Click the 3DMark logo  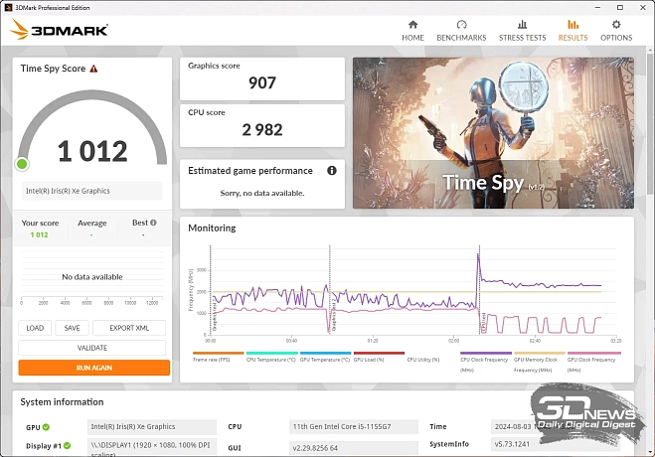pos(60,30)
